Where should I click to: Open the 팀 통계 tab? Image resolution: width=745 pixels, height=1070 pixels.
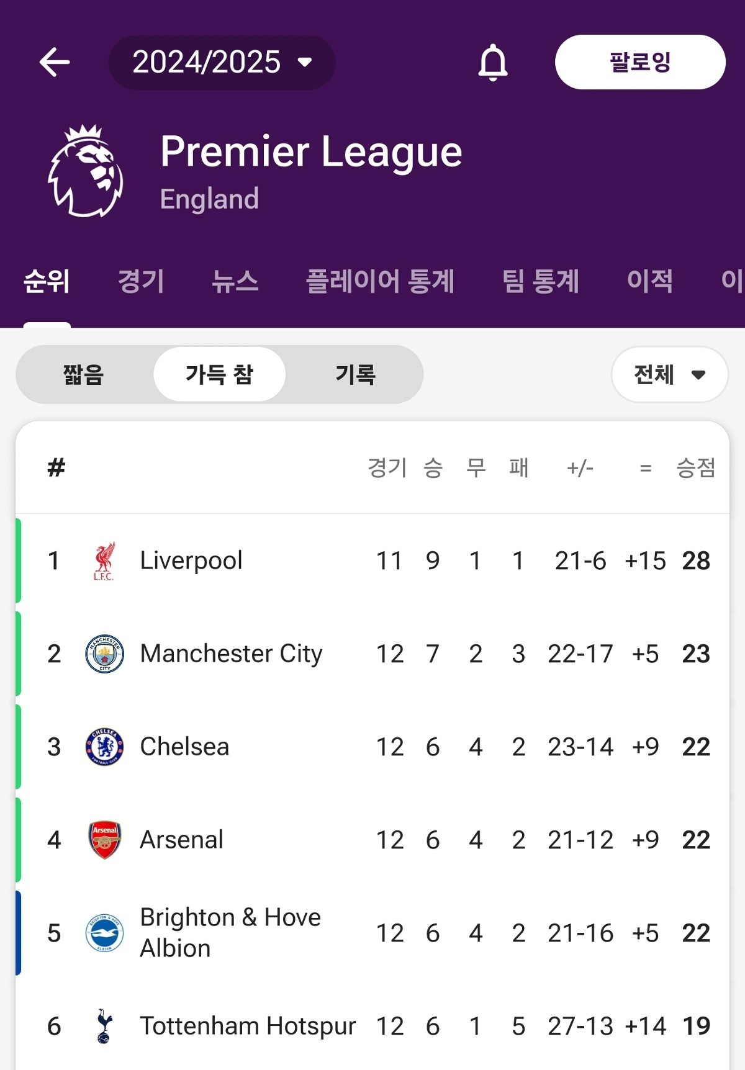click(x=540, y=281)
